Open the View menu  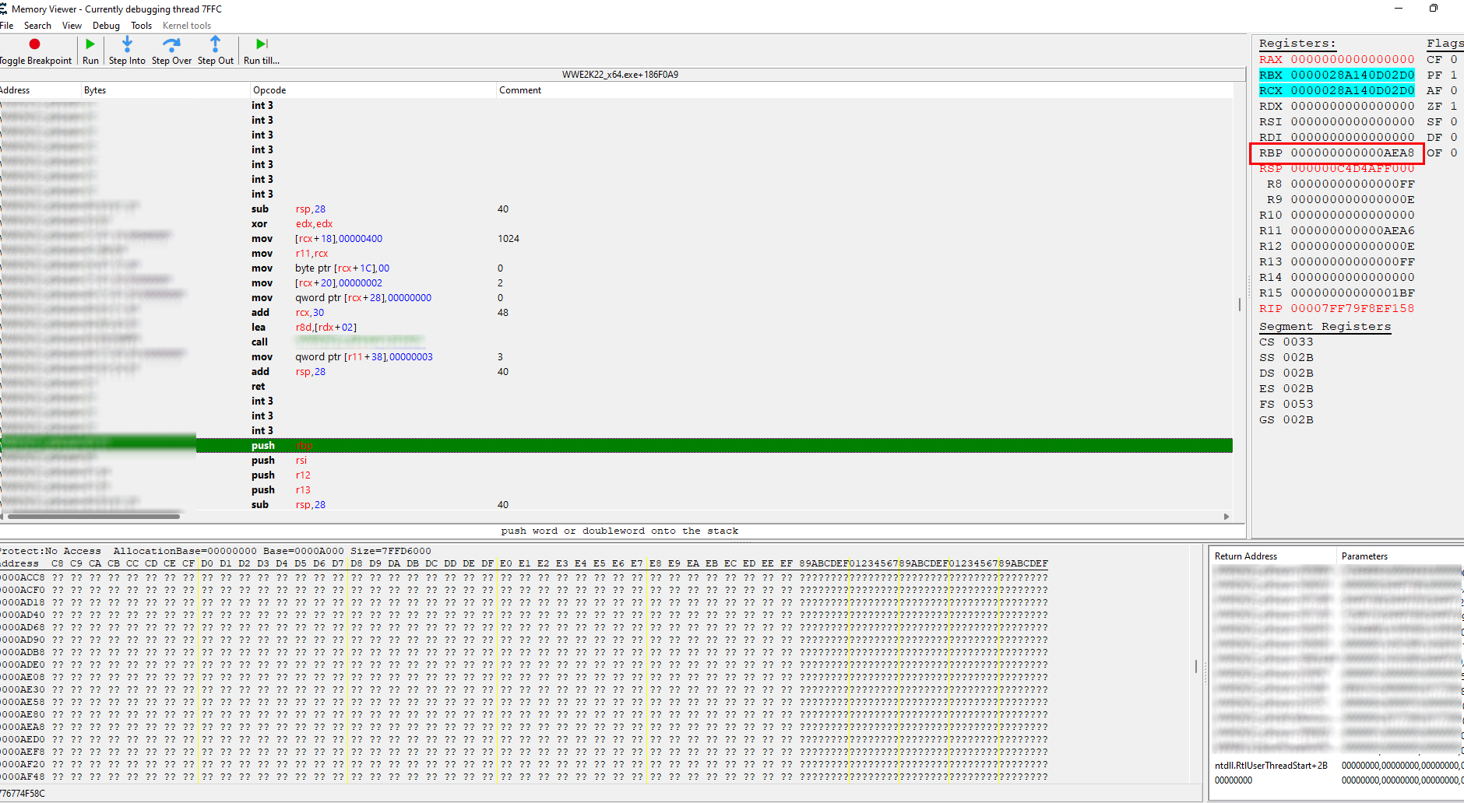click(x=72, y=26)
